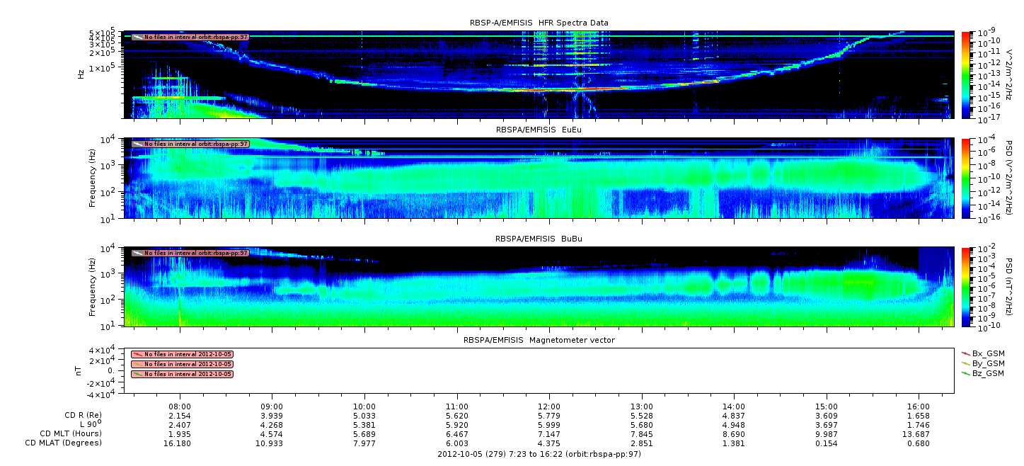
Task: Click the EuEu PSD color bar
Action: (967, 178)
